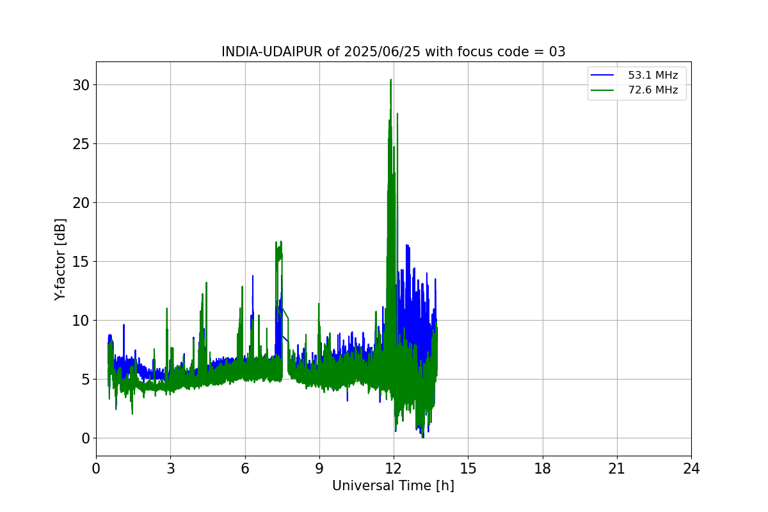This screenshot has height=512, width=768.
Task: Click the green line sample in legend
Action: coord(602,90)
